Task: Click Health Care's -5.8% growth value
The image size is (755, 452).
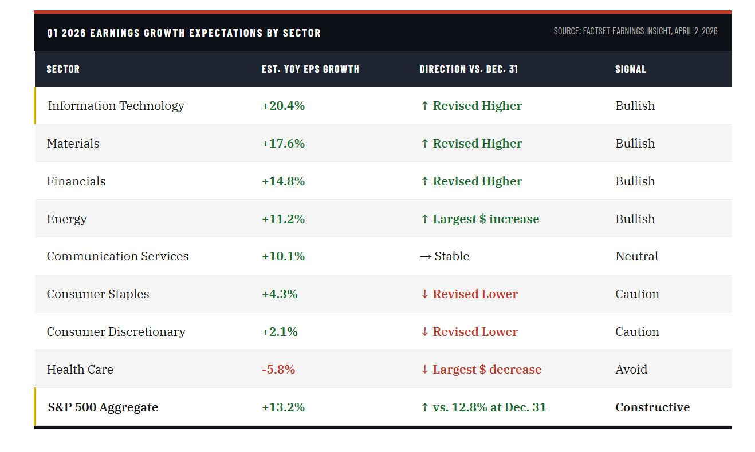Action: [x=278, y=370]
